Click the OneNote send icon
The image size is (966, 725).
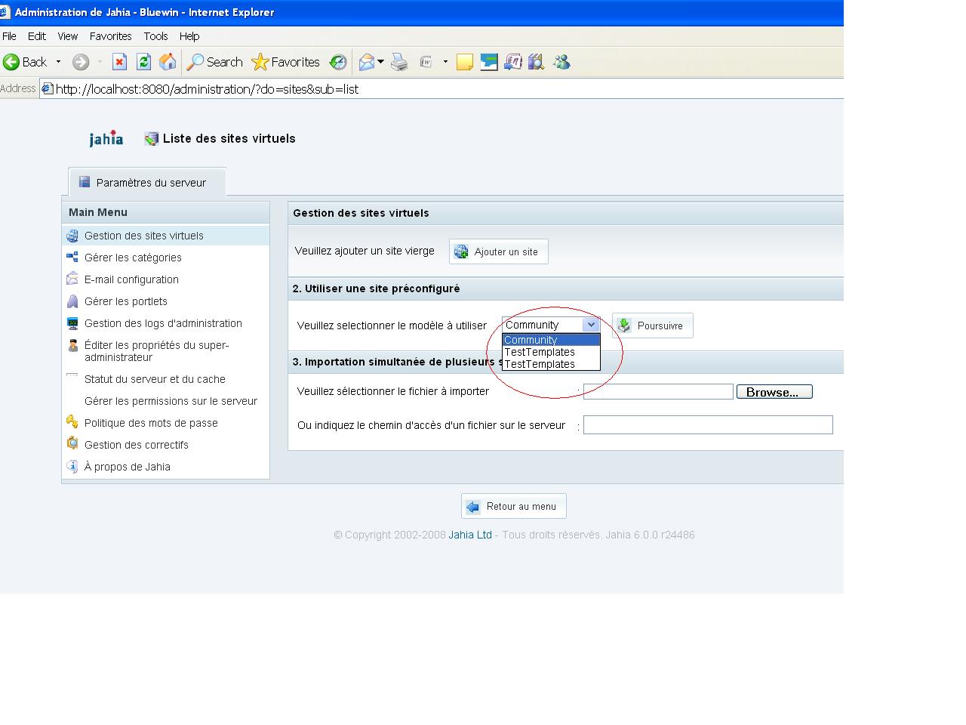[513, 62]
